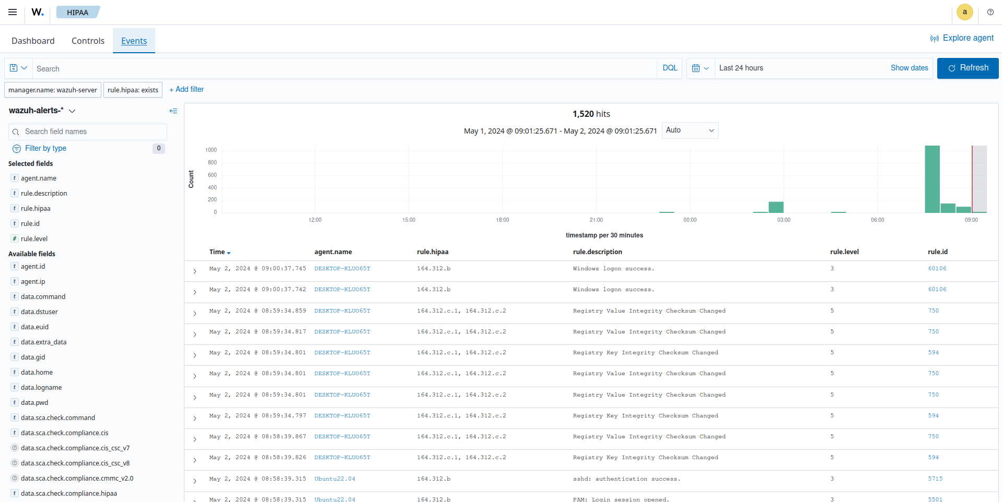Switch to the Controls tab

[88, 41]
